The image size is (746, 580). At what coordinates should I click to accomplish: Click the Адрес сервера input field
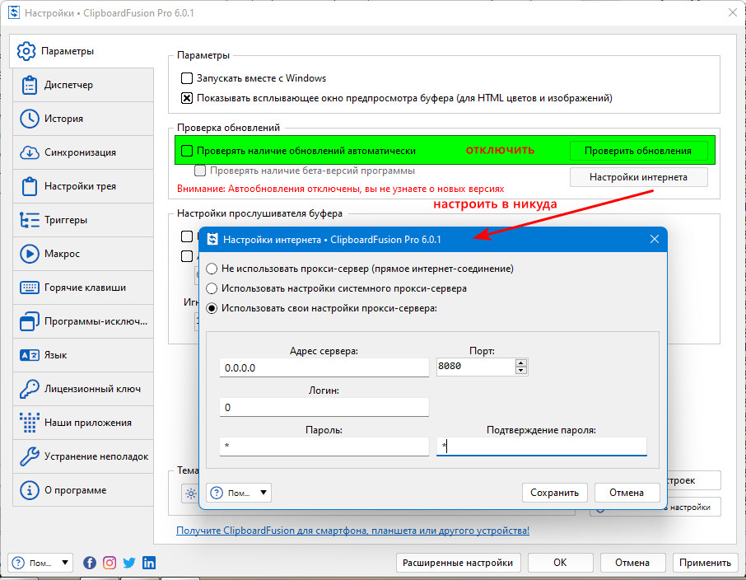(324, 368)
